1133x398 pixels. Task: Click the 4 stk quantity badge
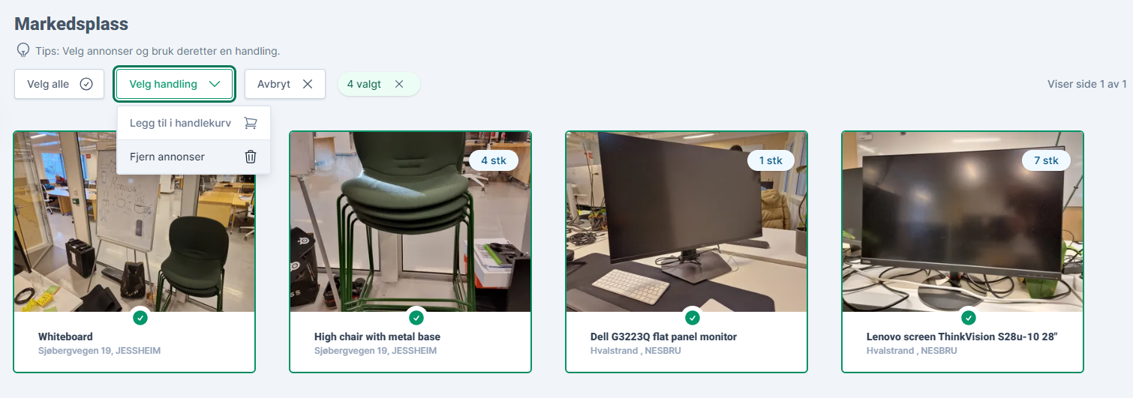494,160
